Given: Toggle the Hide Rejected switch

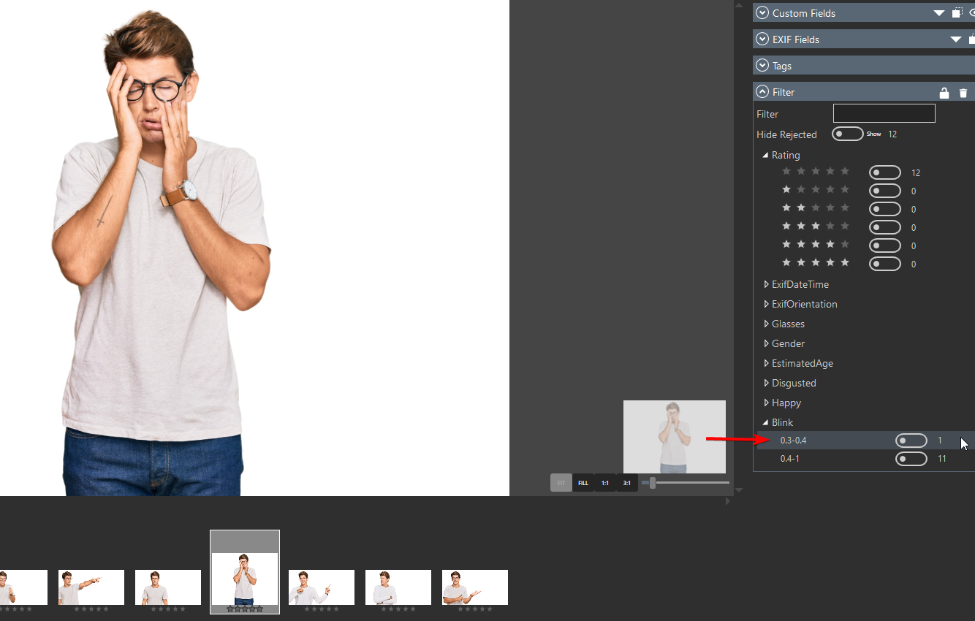Looking at the screenshot, I should click(847, 134).
